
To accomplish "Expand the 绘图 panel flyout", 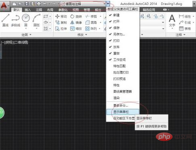I will point(26,35).
